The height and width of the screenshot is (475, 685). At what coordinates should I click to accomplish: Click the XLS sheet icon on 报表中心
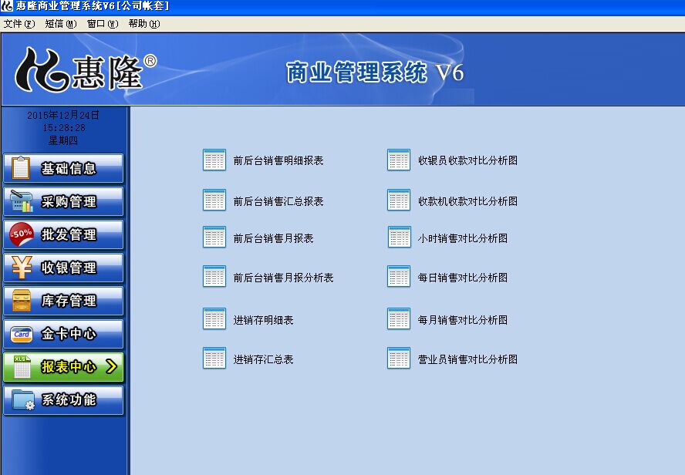point(22,367)
